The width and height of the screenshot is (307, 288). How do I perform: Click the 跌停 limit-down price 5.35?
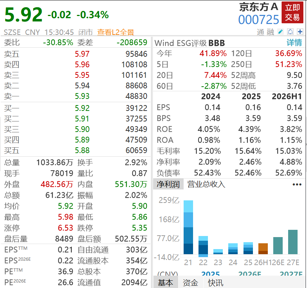(140, 228)
